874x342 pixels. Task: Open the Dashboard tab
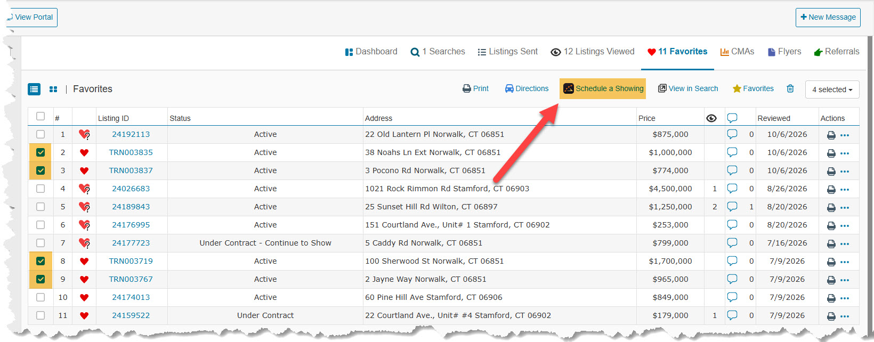point(371,52)
